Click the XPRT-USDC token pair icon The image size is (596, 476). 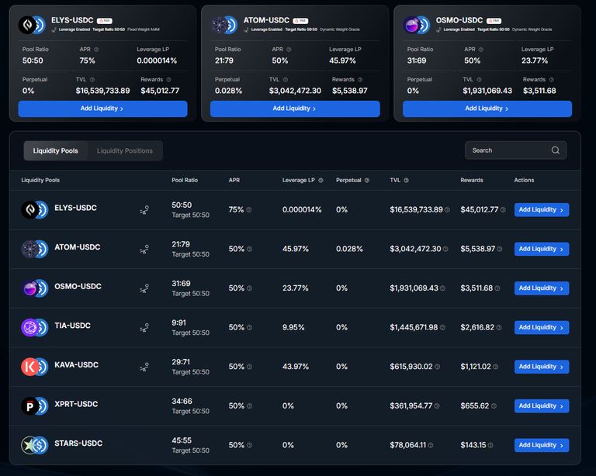(x=34, y=405)
